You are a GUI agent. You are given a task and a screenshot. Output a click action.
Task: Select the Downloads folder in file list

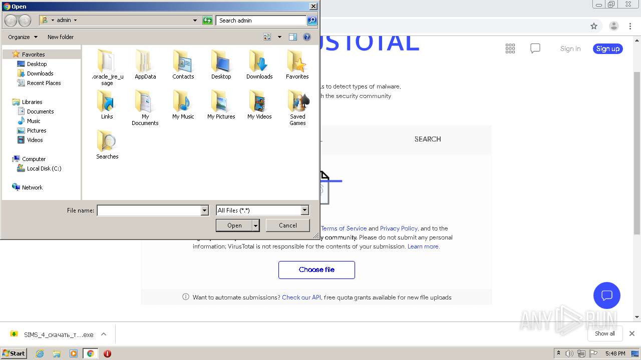tap(259, 64)
